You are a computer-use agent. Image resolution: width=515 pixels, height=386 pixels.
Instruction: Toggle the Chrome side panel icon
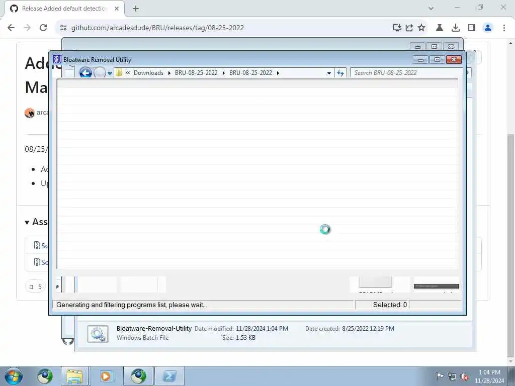472,28
